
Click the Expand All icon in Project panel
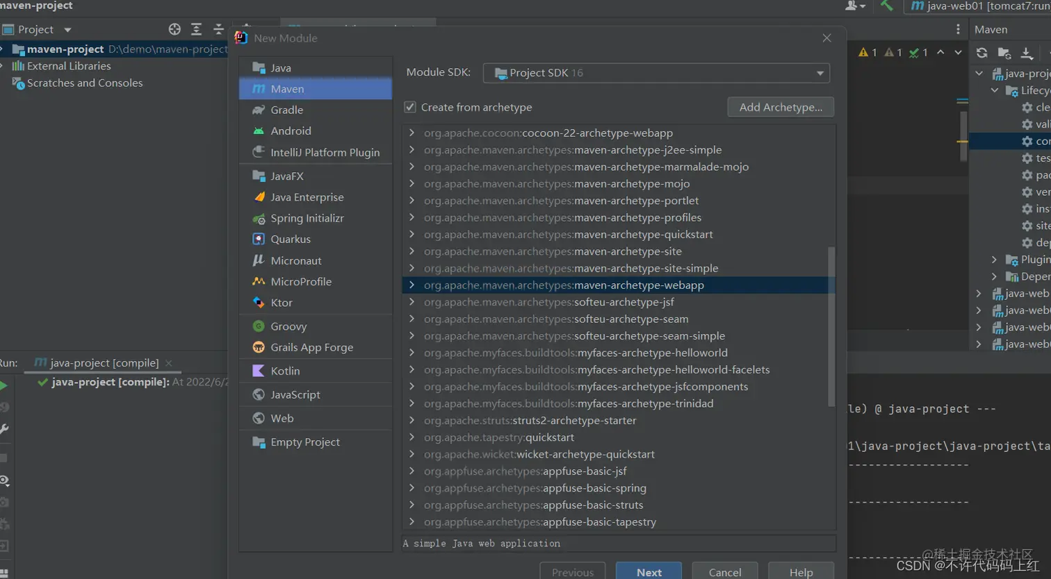tap(197, 29)
